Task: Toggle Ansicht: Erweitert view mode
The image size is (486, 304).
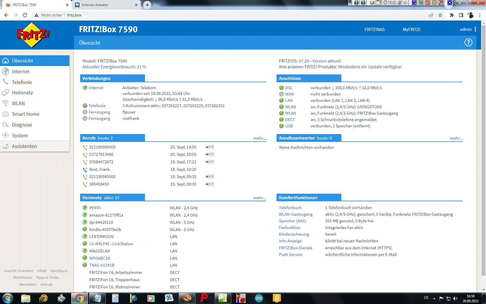Action: click(19, 271)
